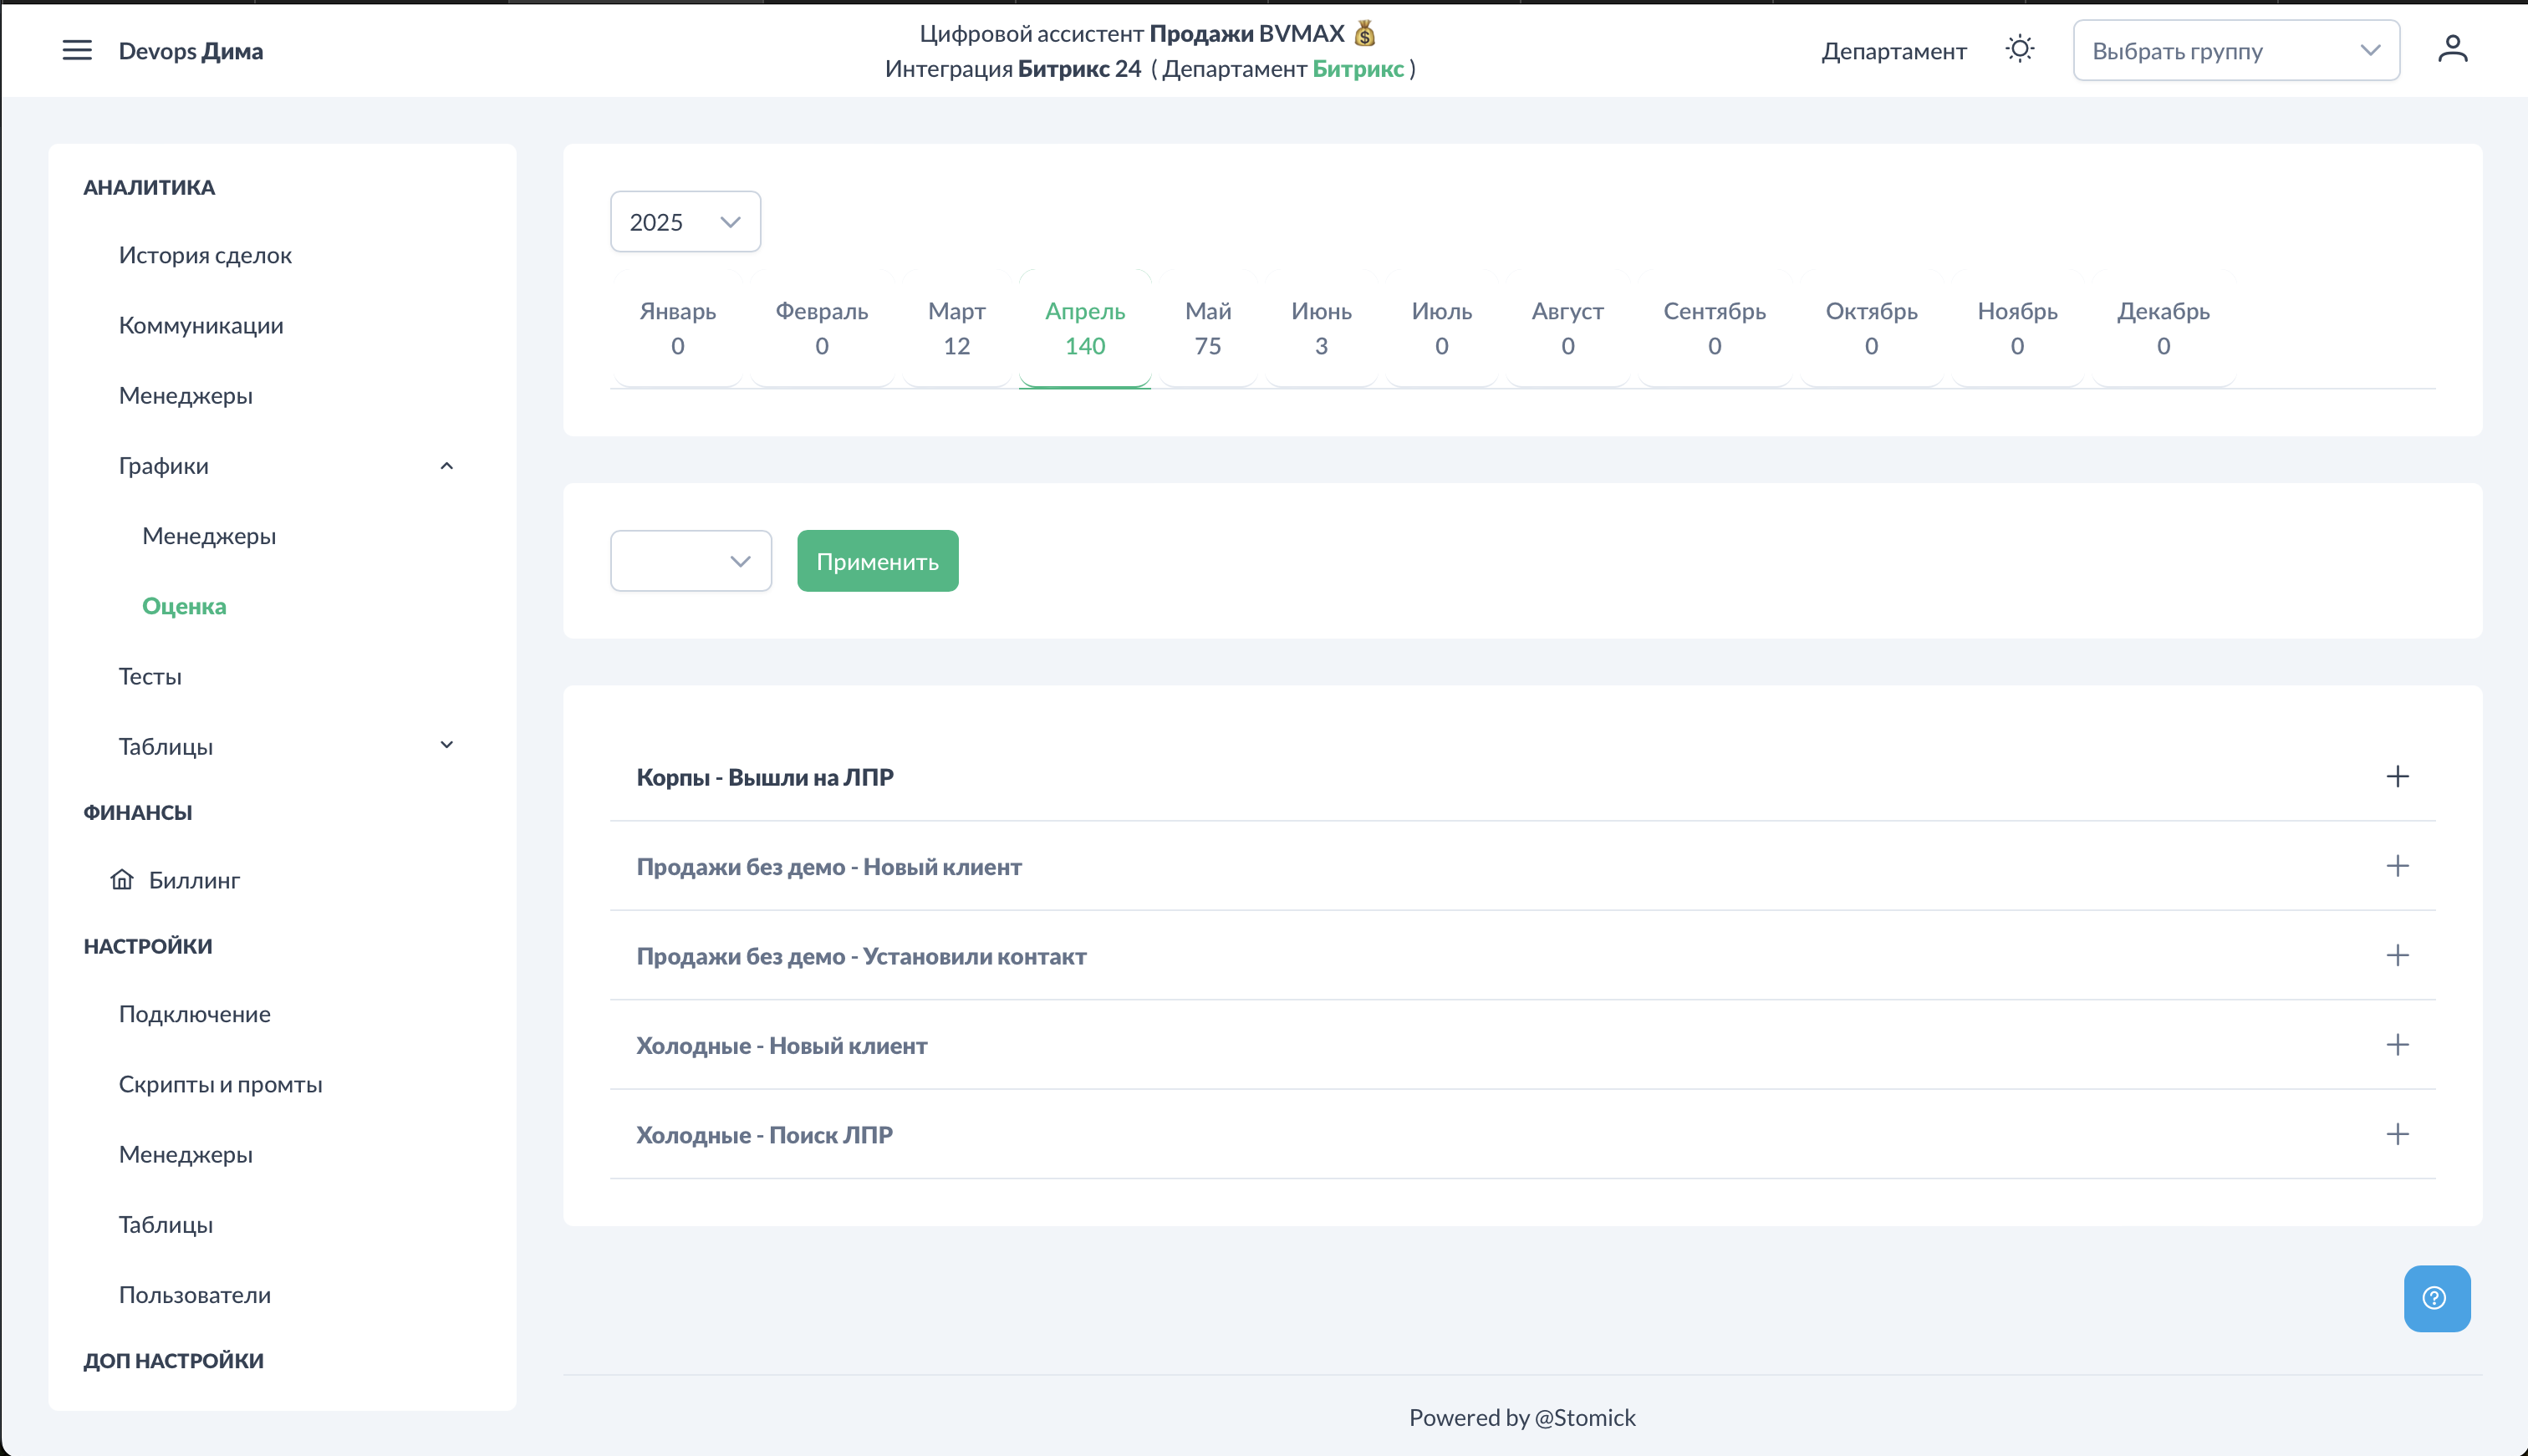This screenshot has width=2528, height=1456.
Task: Expand Холодные - Новый клиент plus icon
Action: 2397,1045
